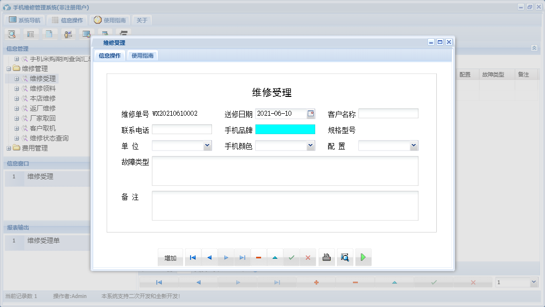Screen dimensions: 545x307
Task: Go to previous record in 维修受理 dialog
Action: [x=209, y=258]
